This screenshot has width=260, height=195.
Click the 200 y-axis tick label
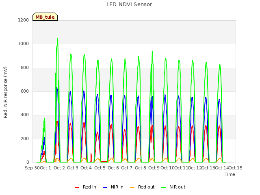point(25,139)
